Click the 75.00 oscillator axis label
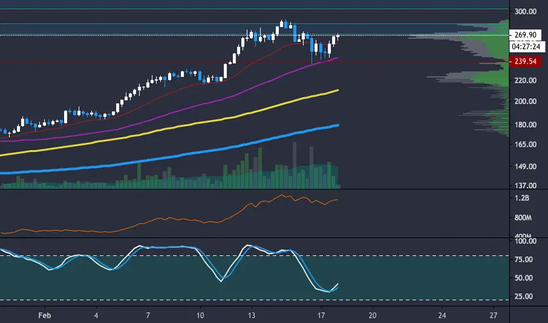Viewport: 548px width, 323px height. (523, 260)
